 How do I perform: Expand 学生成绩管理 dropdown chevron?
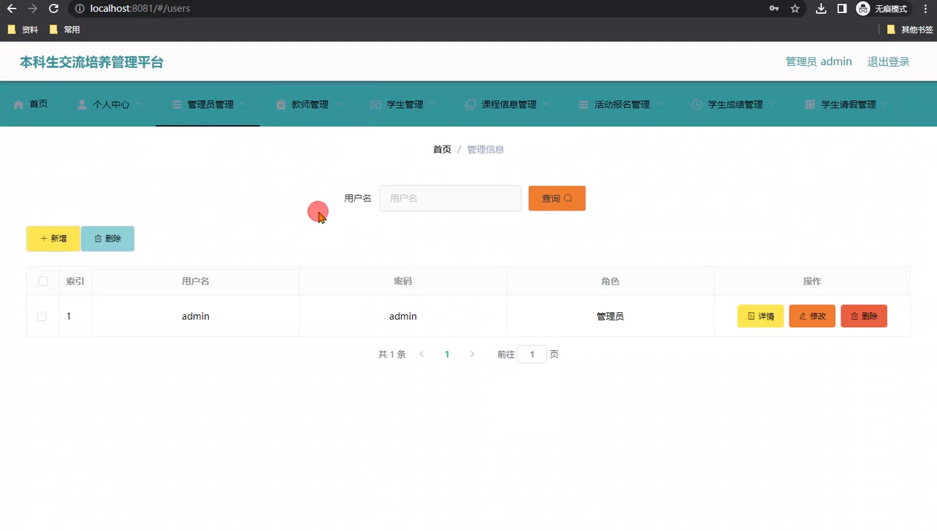tap(772, 104)
